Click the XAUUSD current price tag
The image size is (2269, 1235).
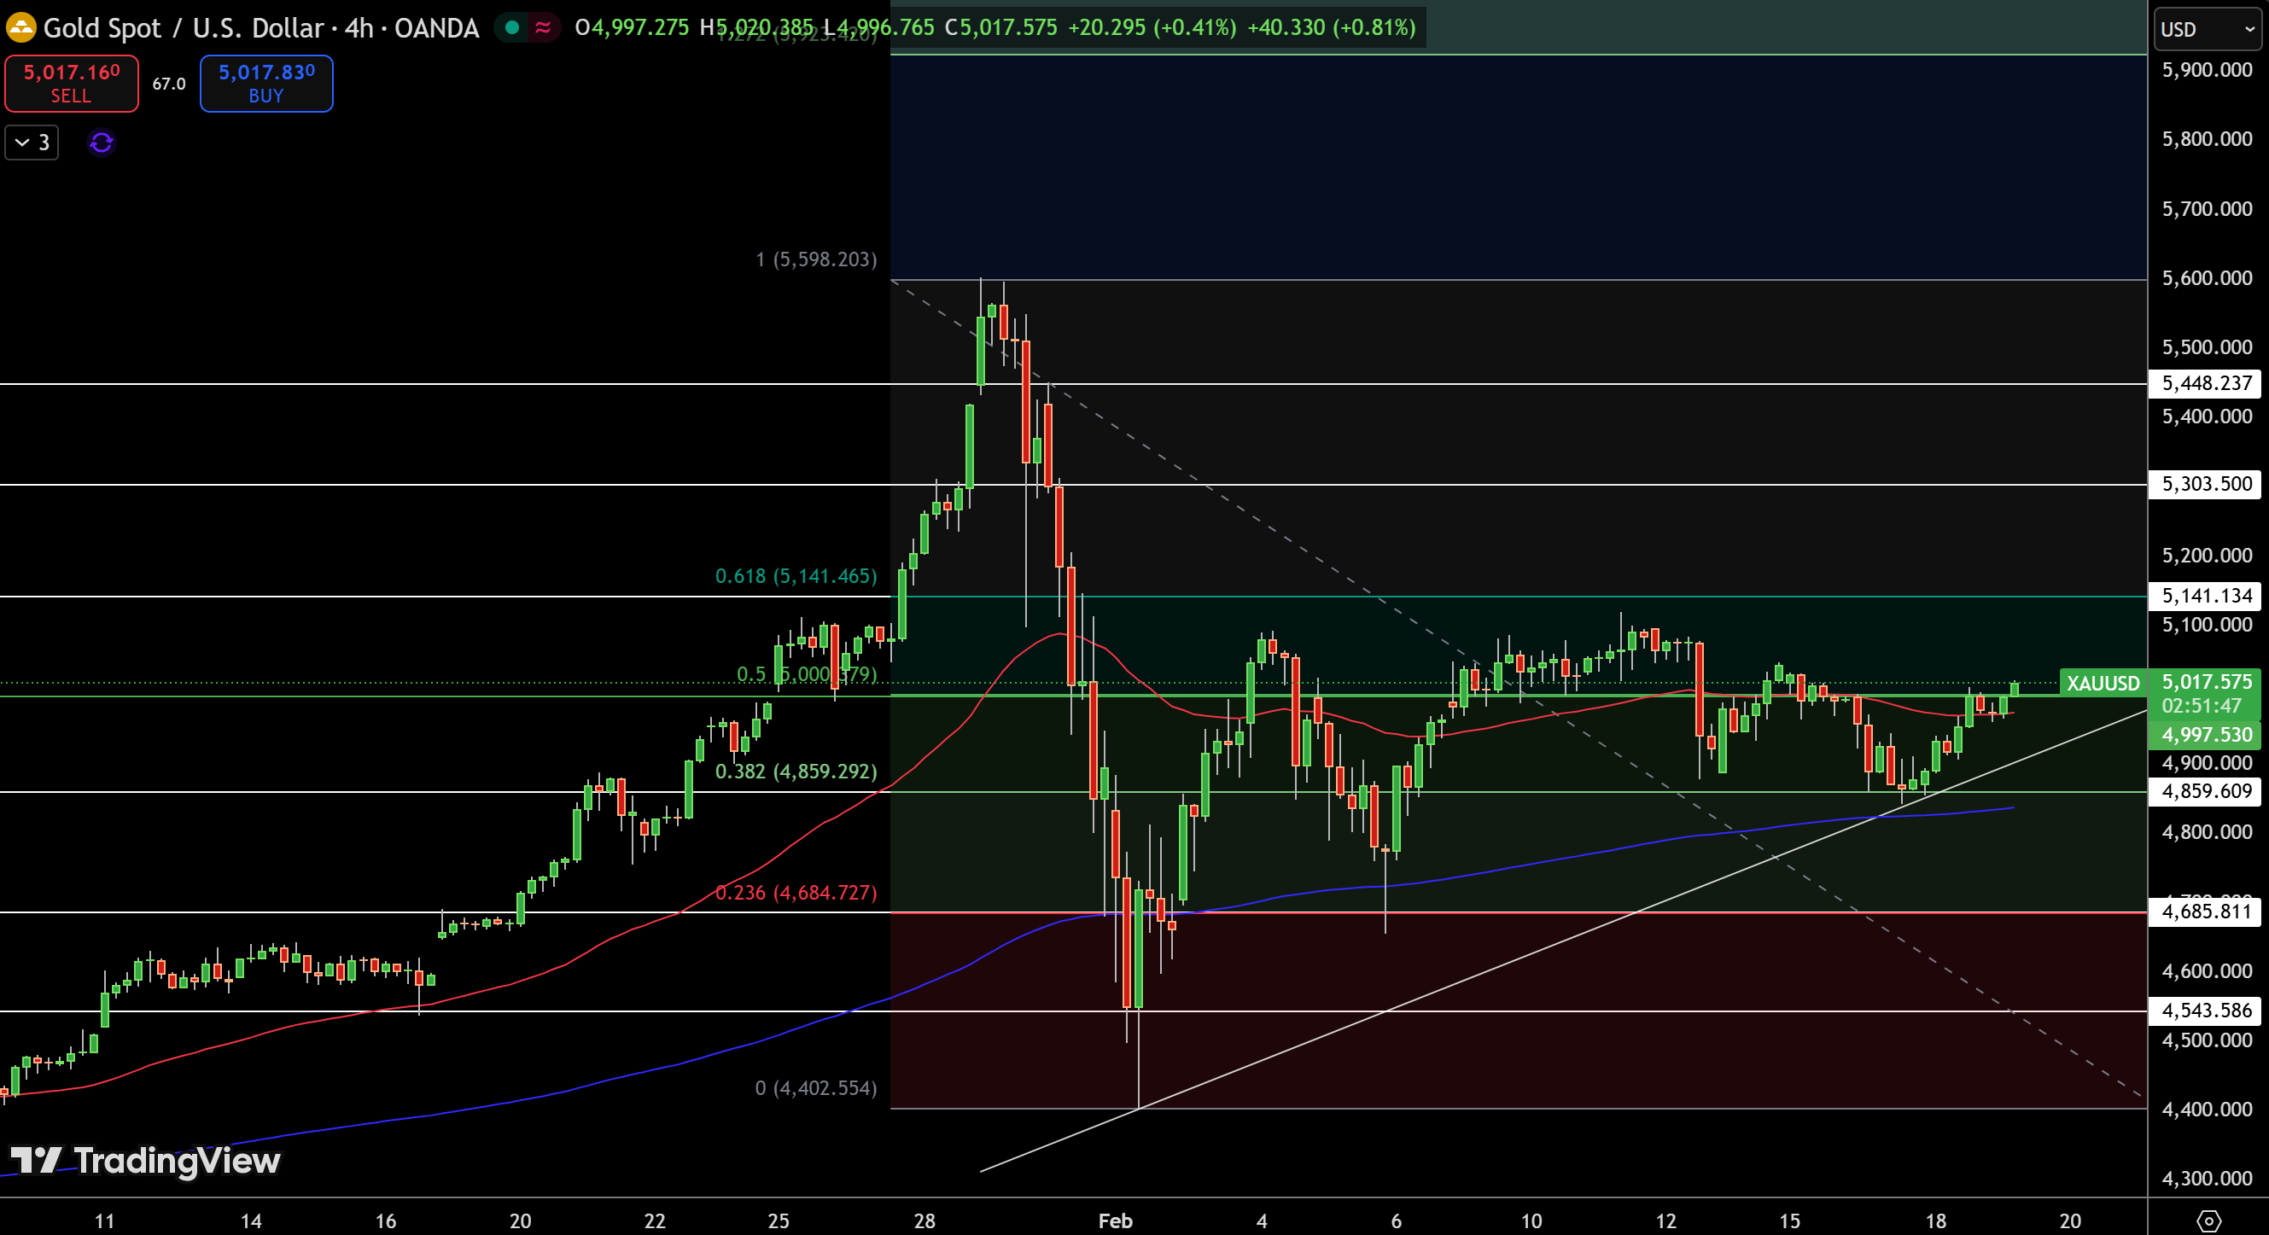coord(2103,683)
